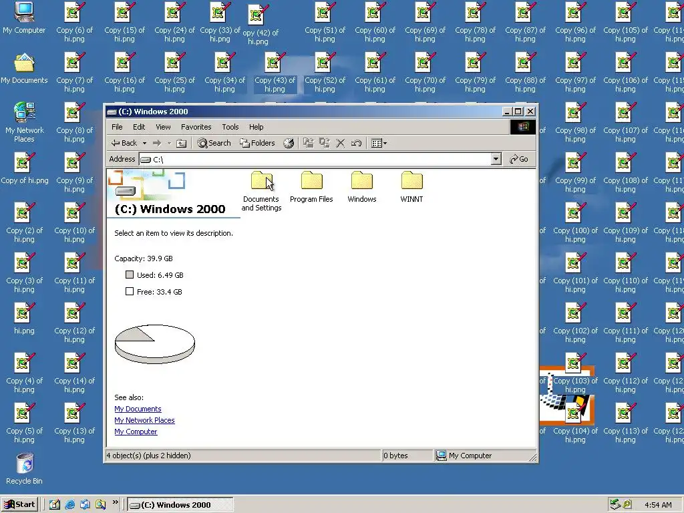
Task: Click the second system tray icon
Action: click(627, 505)
